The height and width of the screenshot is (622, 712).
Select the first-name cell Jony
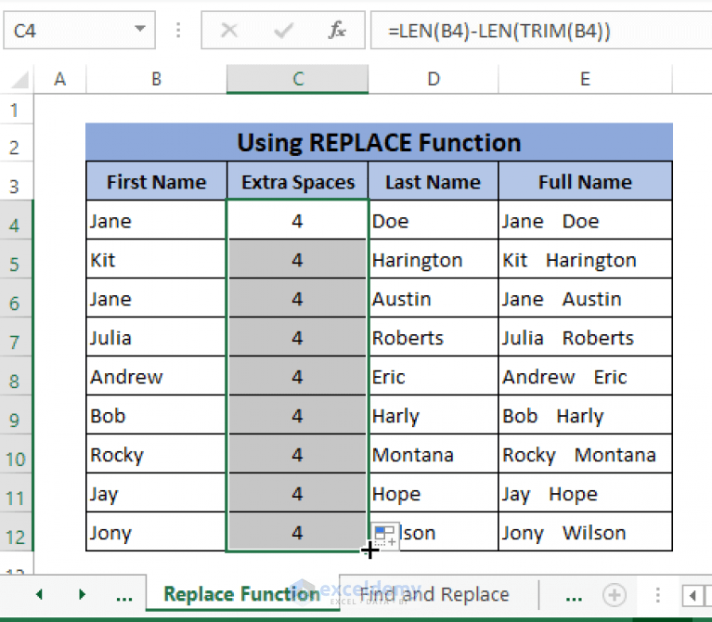coord(156,532)
